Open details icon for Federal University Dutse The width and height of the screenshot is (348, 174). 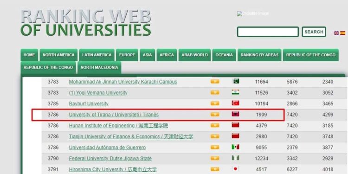pos(215,158)
